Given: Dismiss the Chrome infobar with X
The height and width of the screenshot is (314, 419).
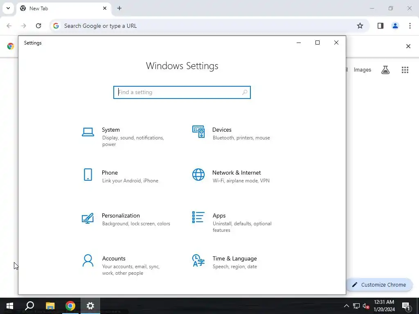Looking at the screenshot, I should [x=408, y=47].
